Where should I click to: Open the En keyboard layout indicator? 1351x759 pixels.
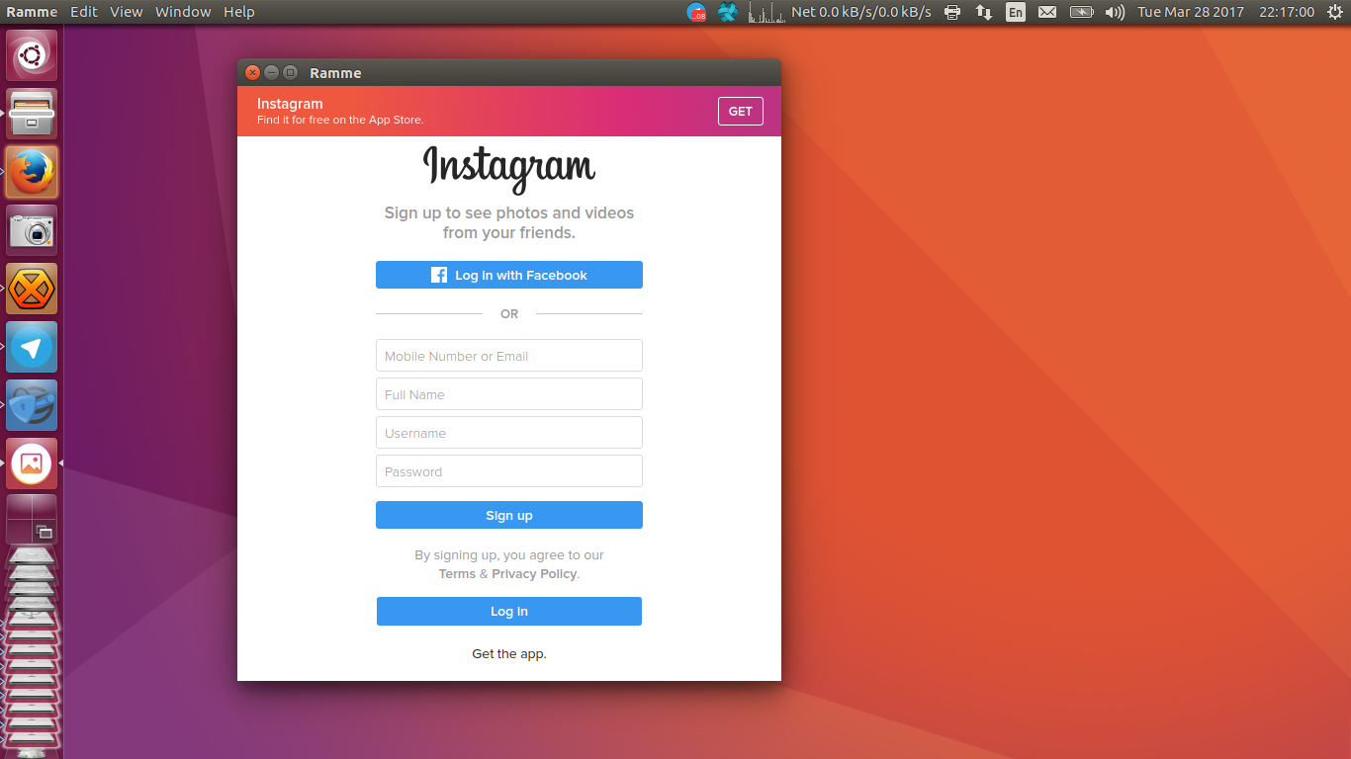pyautogui.click(x=1016, y=12)
